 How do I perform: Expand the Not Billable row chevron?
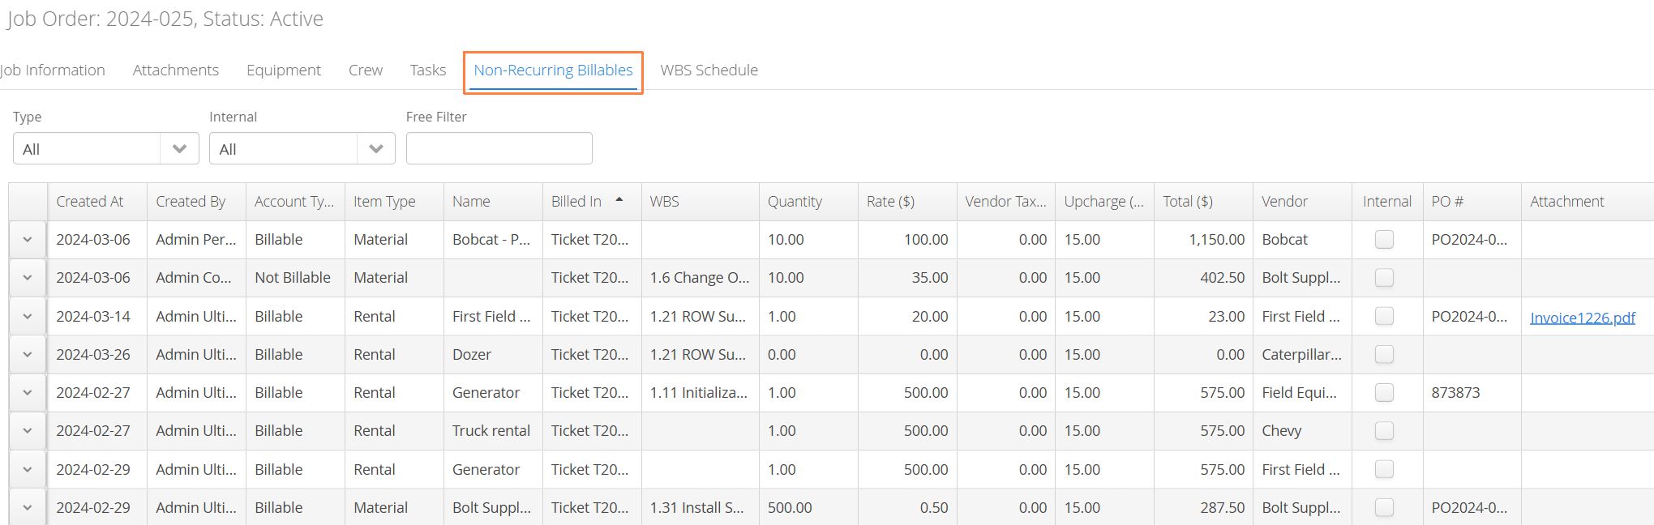(28, 278)
